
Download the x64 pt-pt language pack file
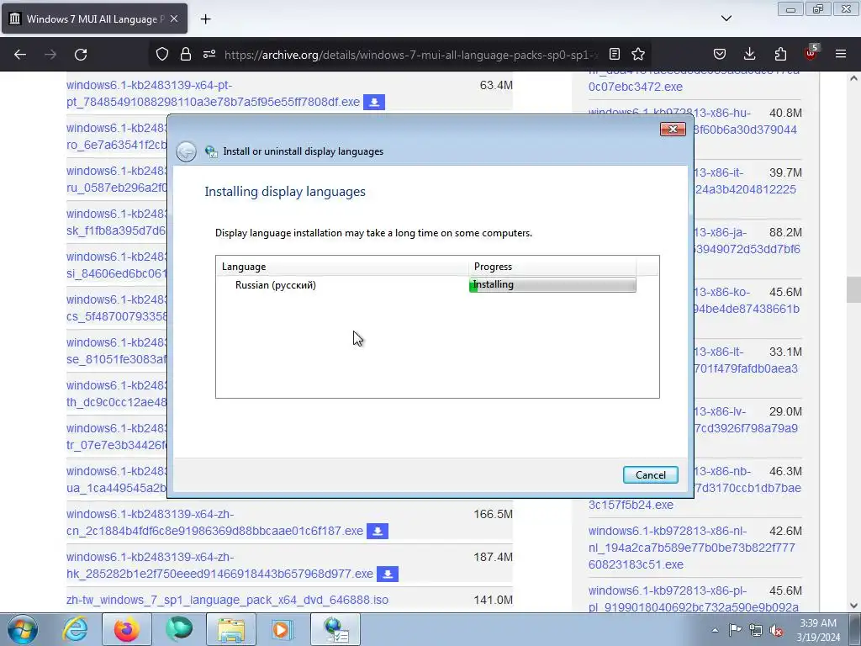point(374,102)
